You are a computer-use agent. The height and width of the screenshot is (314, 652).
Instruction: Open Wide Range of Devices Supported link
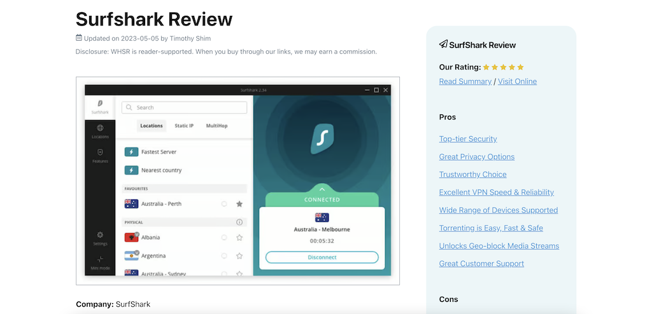(x=499, y=210)
